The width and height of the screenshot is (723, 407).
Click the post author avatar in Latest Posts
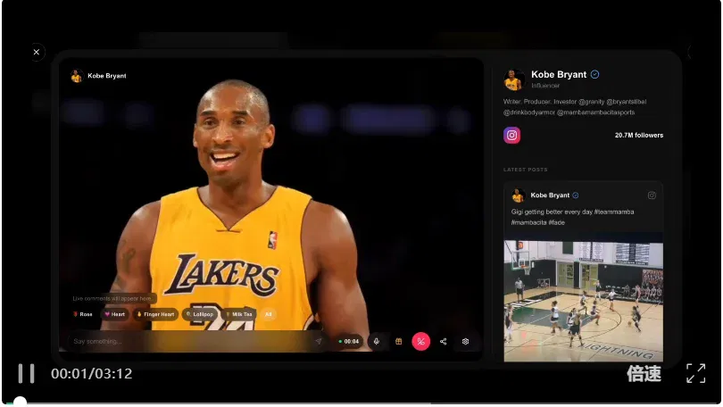519,195
